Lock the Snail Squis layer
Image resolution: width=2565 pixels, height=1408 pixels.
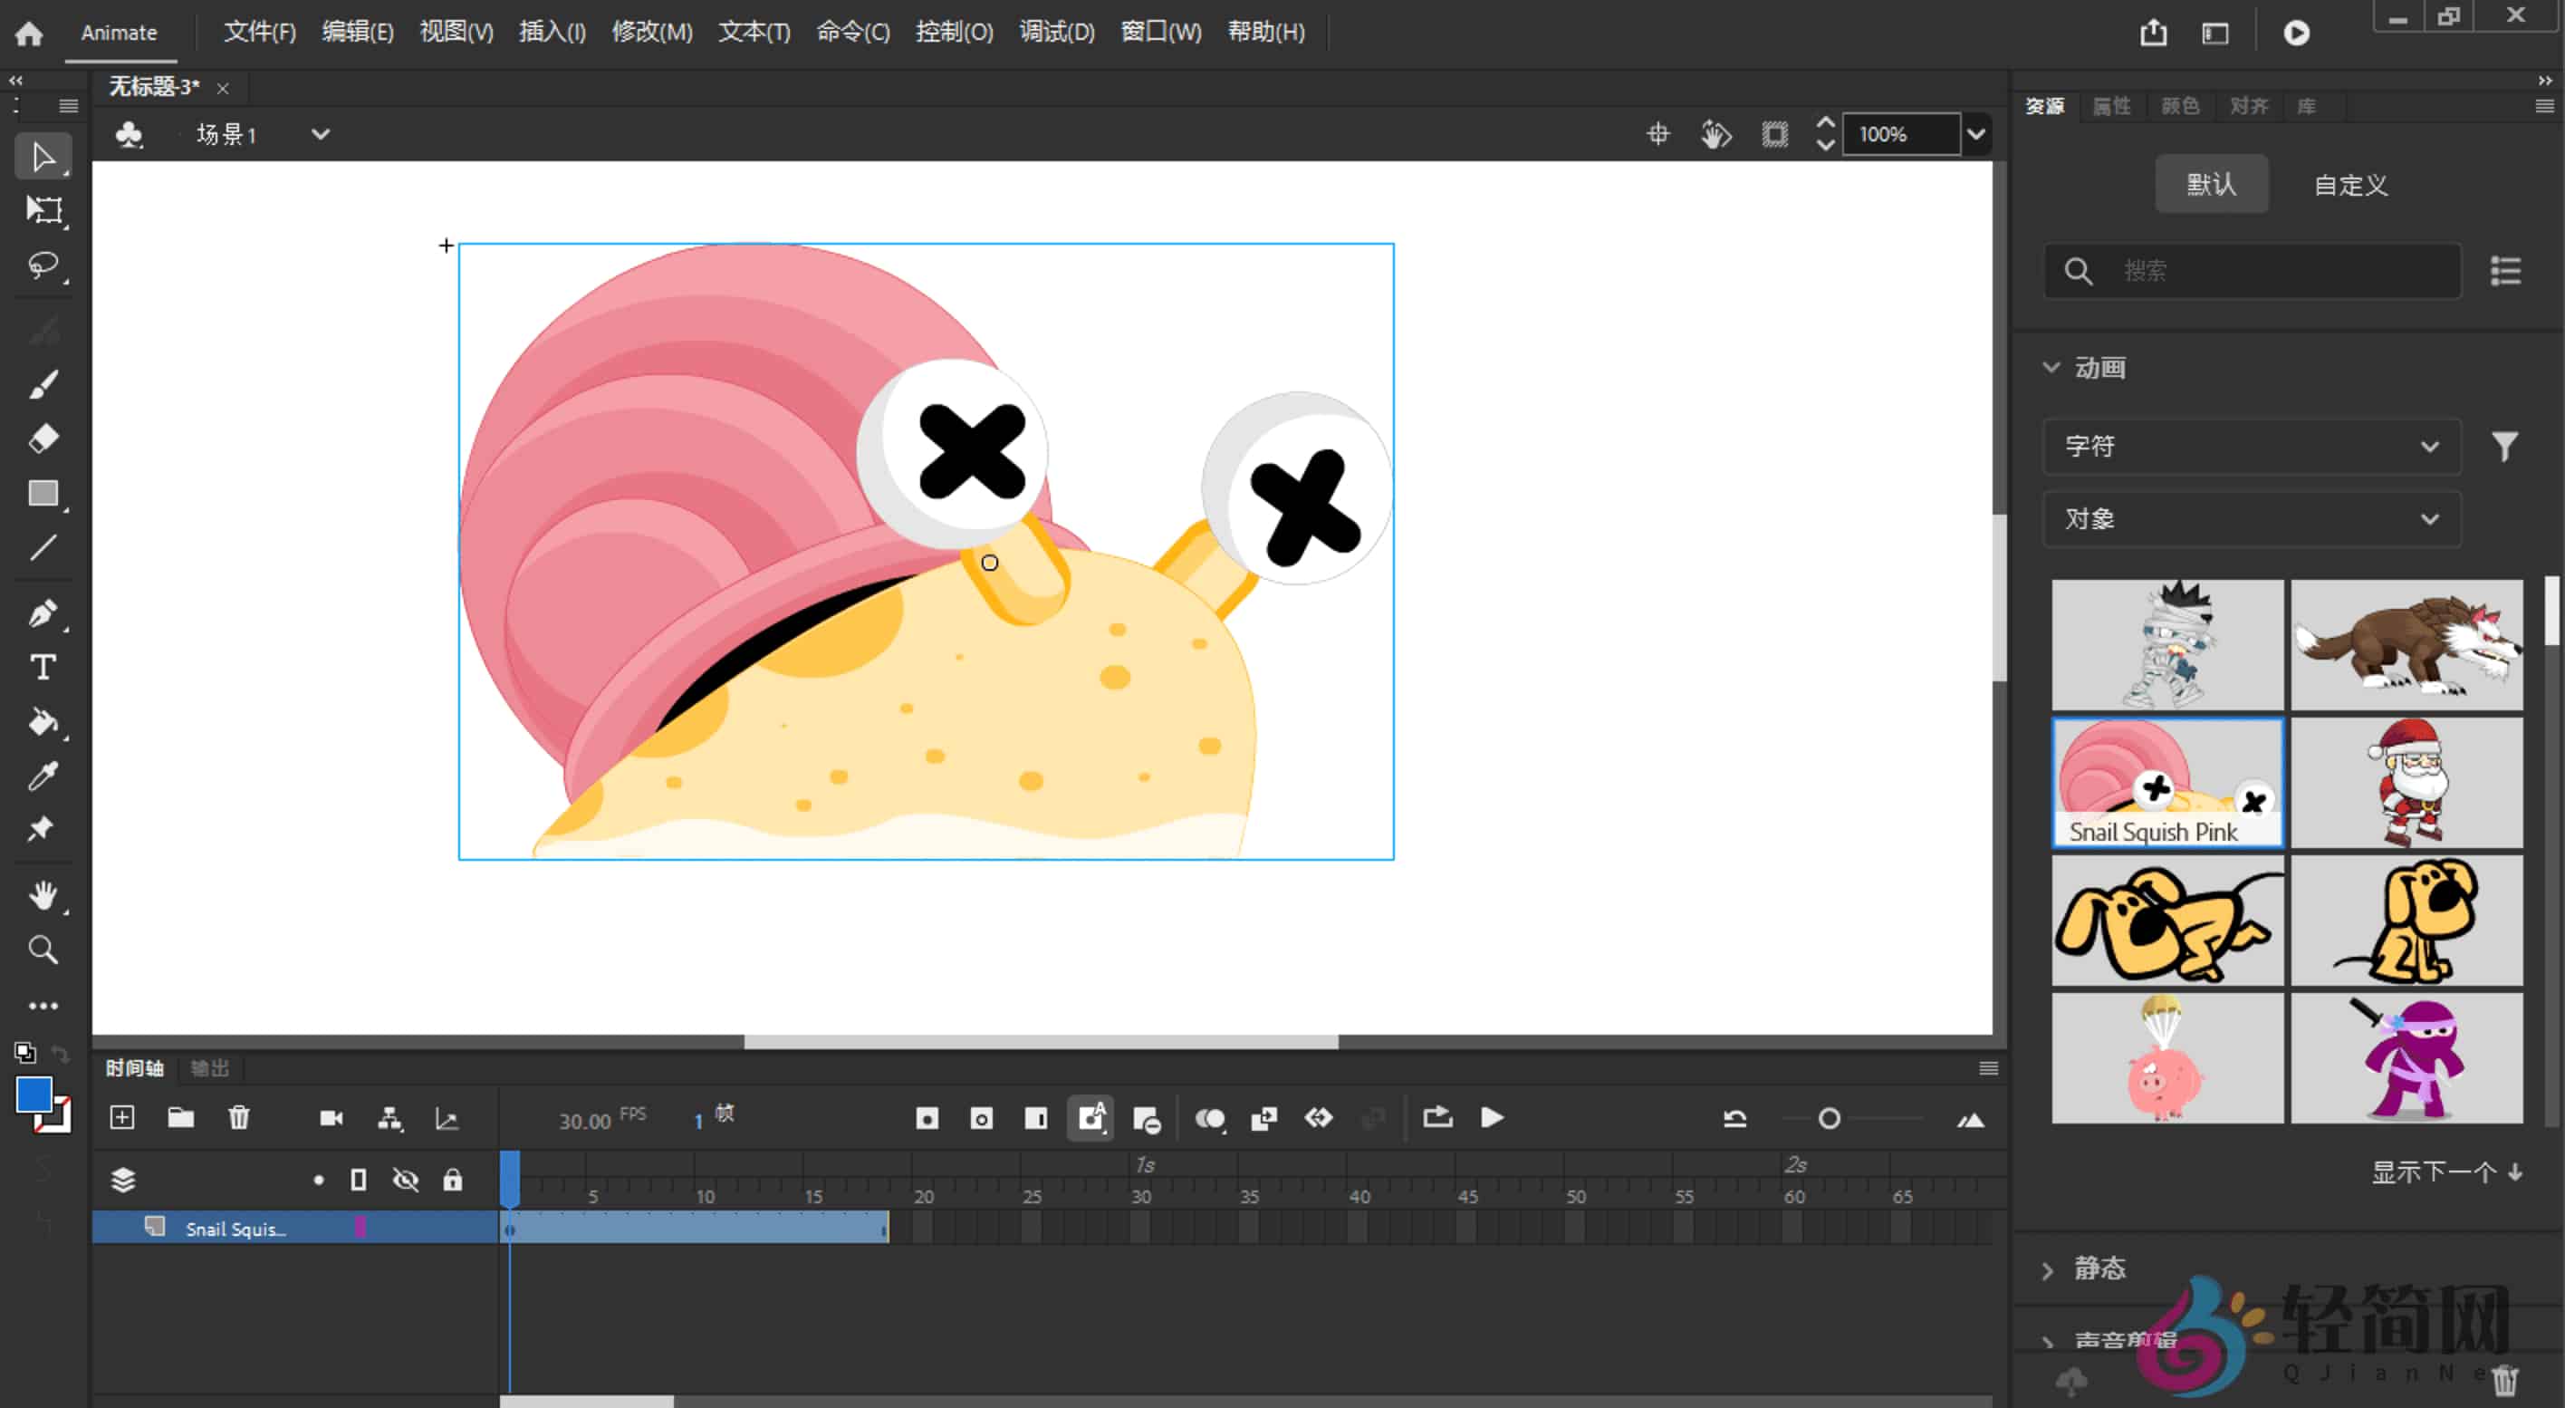pyautogui.click(x=453, y=1228)
